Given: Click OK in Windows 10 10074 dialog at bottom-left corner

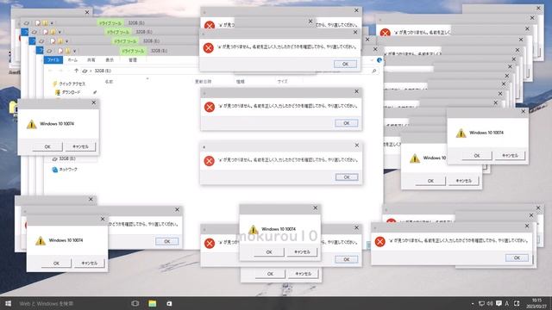Looking at the screenshot, I should click(x=56, y=263).
